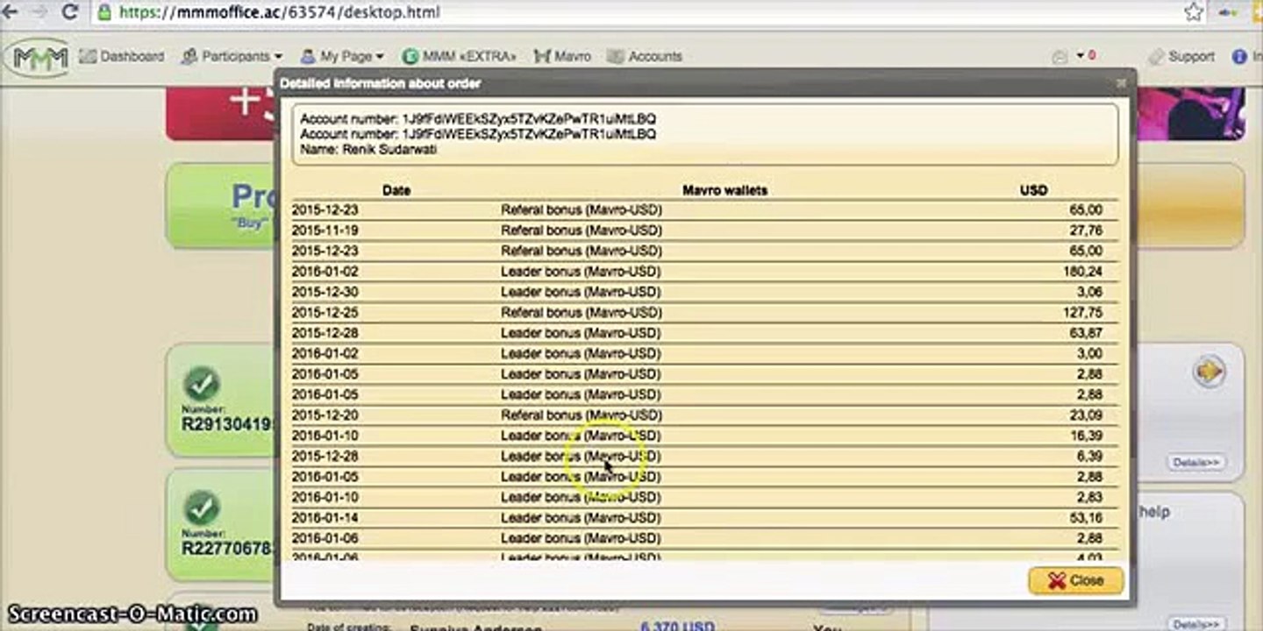Screen dimensions: 1263x631
Task: Click the orange arrow icon in the right panel
Action: coord(1209,372)
